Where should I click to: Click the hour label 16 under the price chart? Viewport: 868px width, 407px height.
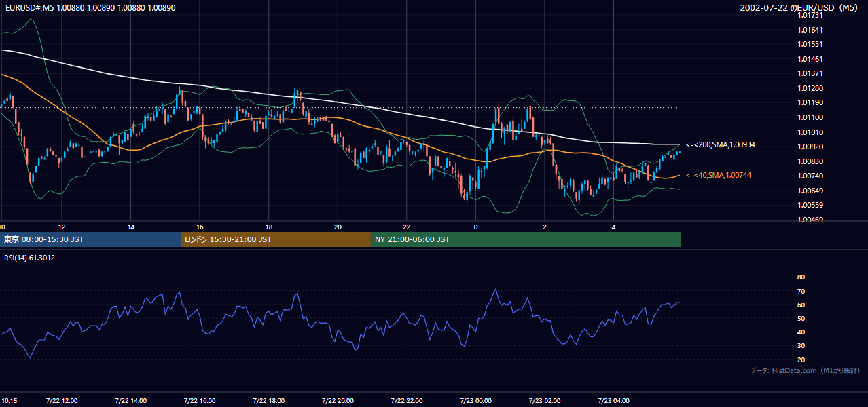click(x=200, y=227)
